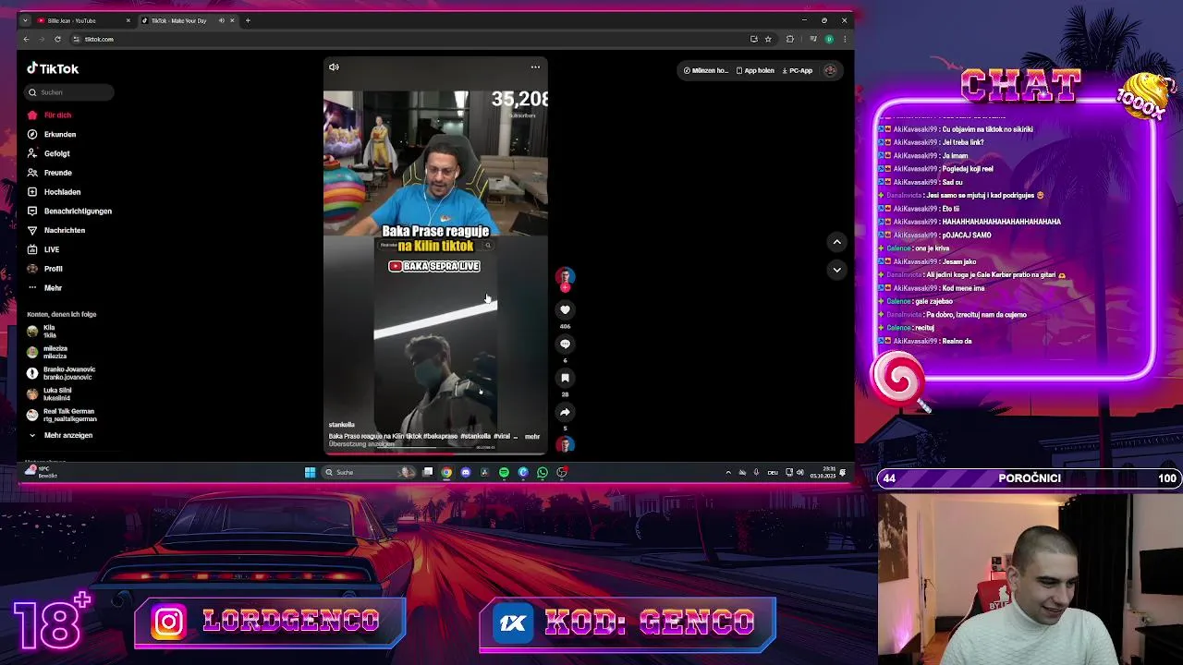Like the video with the heart icon
Viewport: 1183px width, 665px height.
565,309
